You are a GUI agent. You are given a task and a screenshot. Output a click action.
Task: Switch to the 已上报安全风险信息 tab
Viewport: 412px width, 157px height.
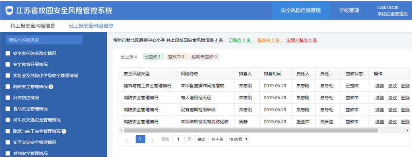click(x=91, y=26)
